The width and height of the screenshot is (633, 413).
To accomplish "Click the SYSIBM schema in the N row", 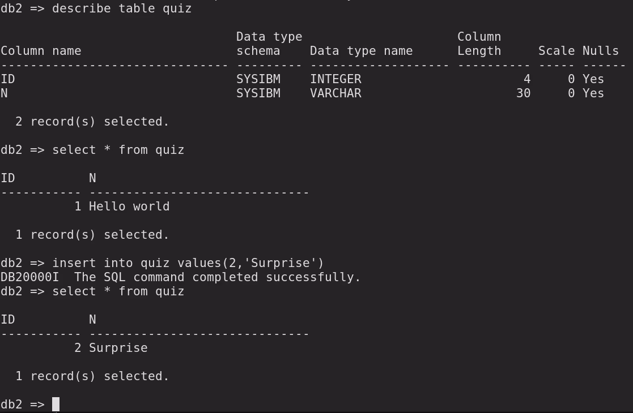I will pyautogui.click(x=258, y=93).
